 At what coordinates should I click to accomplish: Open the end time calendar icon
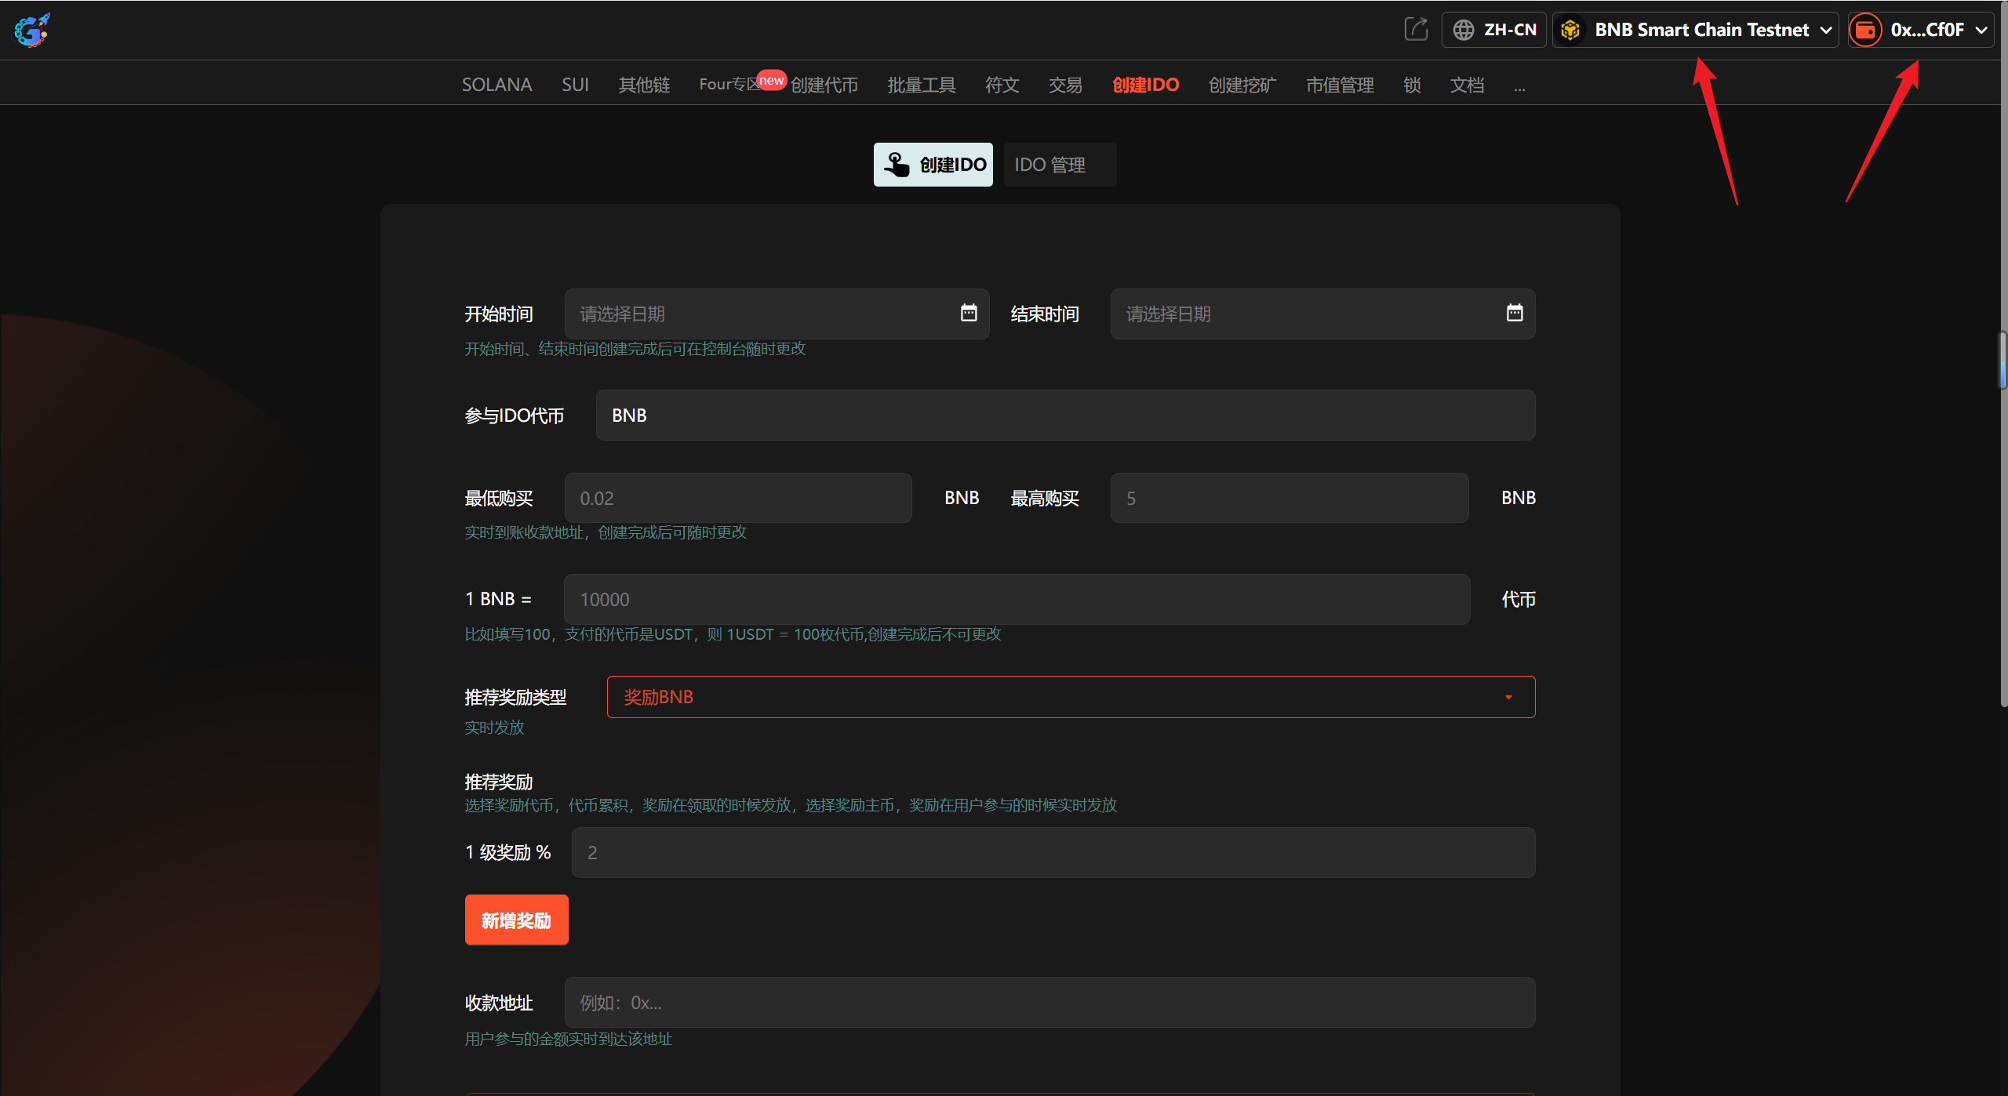coord(1515,313)
